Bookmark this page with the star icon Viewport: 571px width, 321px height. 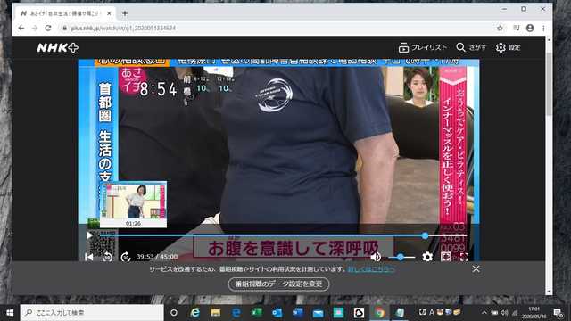tap(500, 28)
